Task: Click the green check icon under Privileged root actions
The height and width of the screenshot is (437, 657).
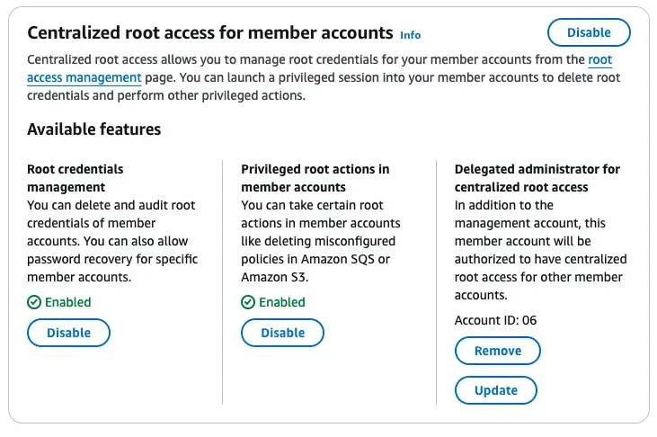Action: coord(248,303)
